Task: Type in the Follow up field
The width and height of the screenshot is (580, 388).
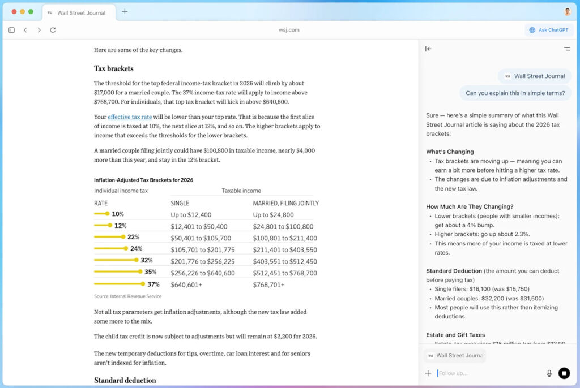Action: tap(487, 373)
